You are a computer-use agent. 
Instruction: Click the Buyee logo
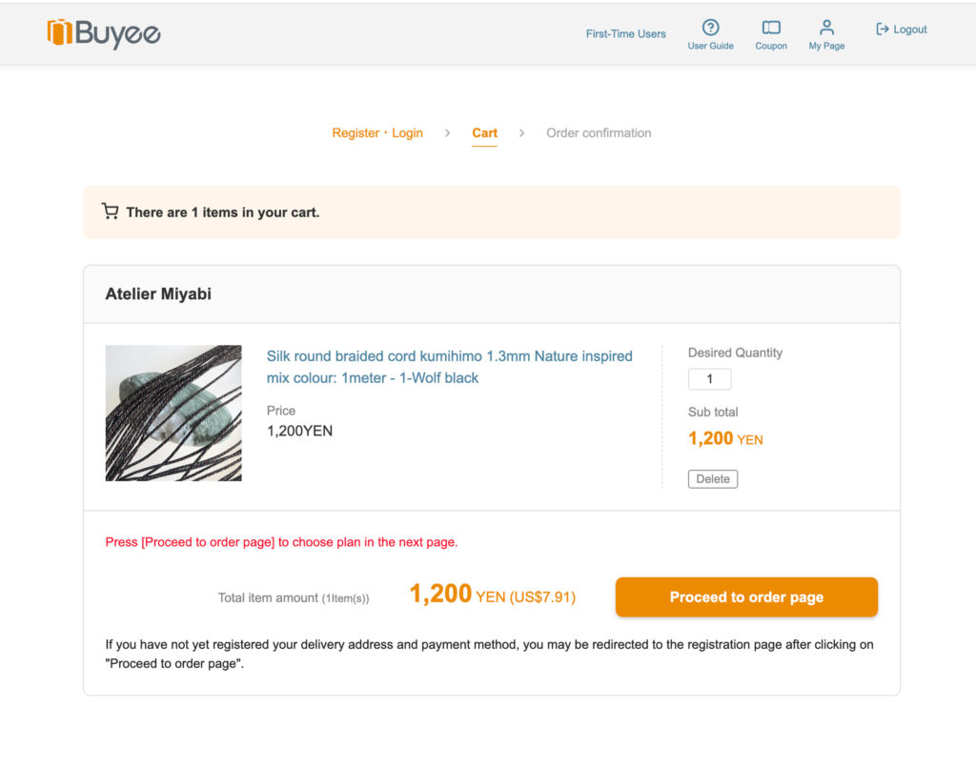pyautogui.click(x=104, y=32)
